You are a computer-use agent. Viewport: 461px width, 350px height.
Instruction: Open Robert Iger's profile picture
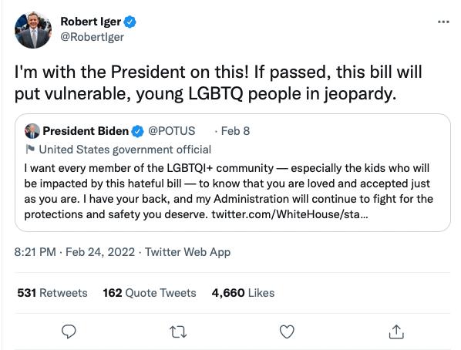pos(33,30)
